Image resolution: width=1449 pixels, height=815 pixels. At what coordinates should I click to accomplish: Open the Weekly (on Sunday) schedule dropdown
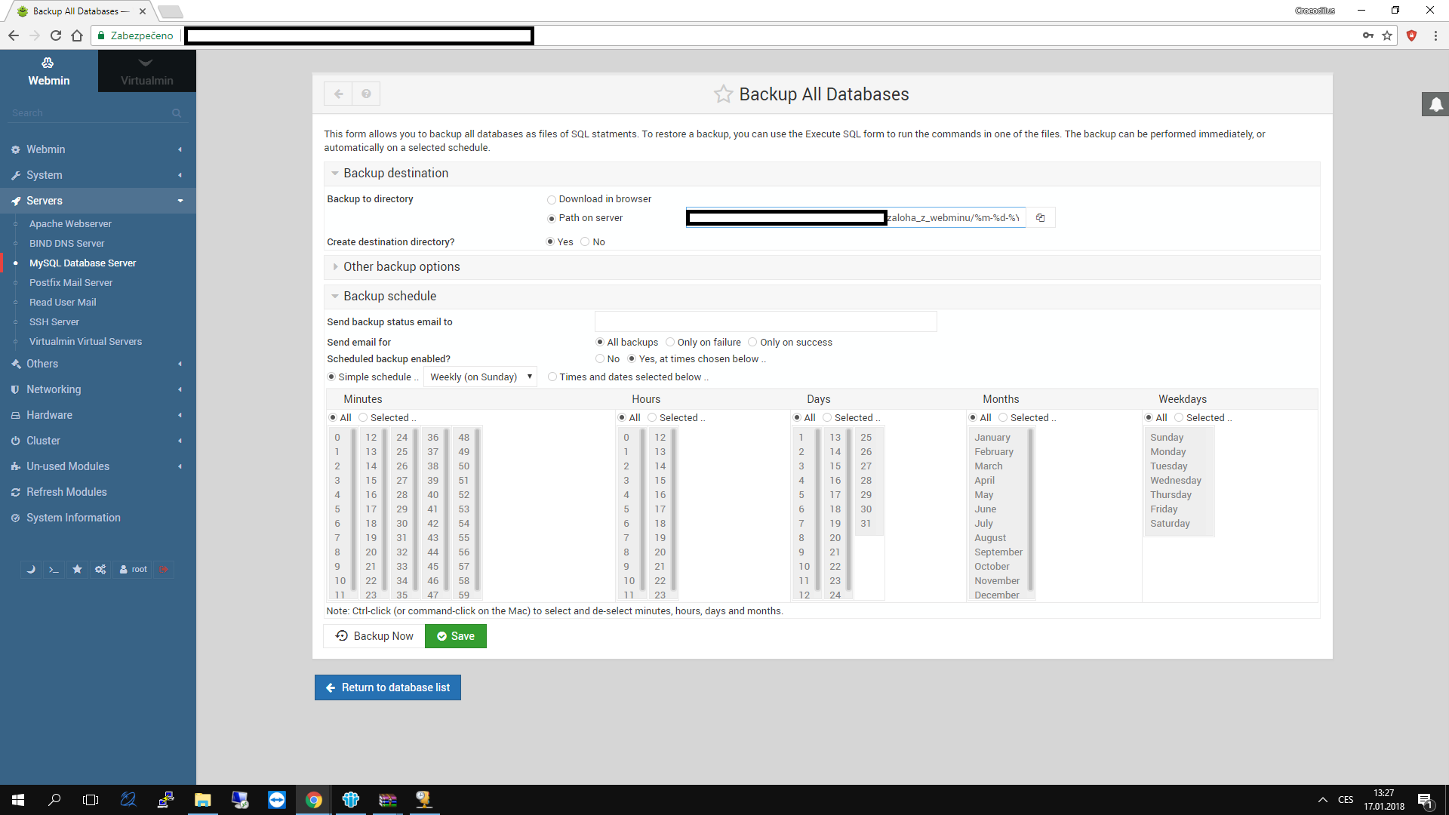[481, 377]
